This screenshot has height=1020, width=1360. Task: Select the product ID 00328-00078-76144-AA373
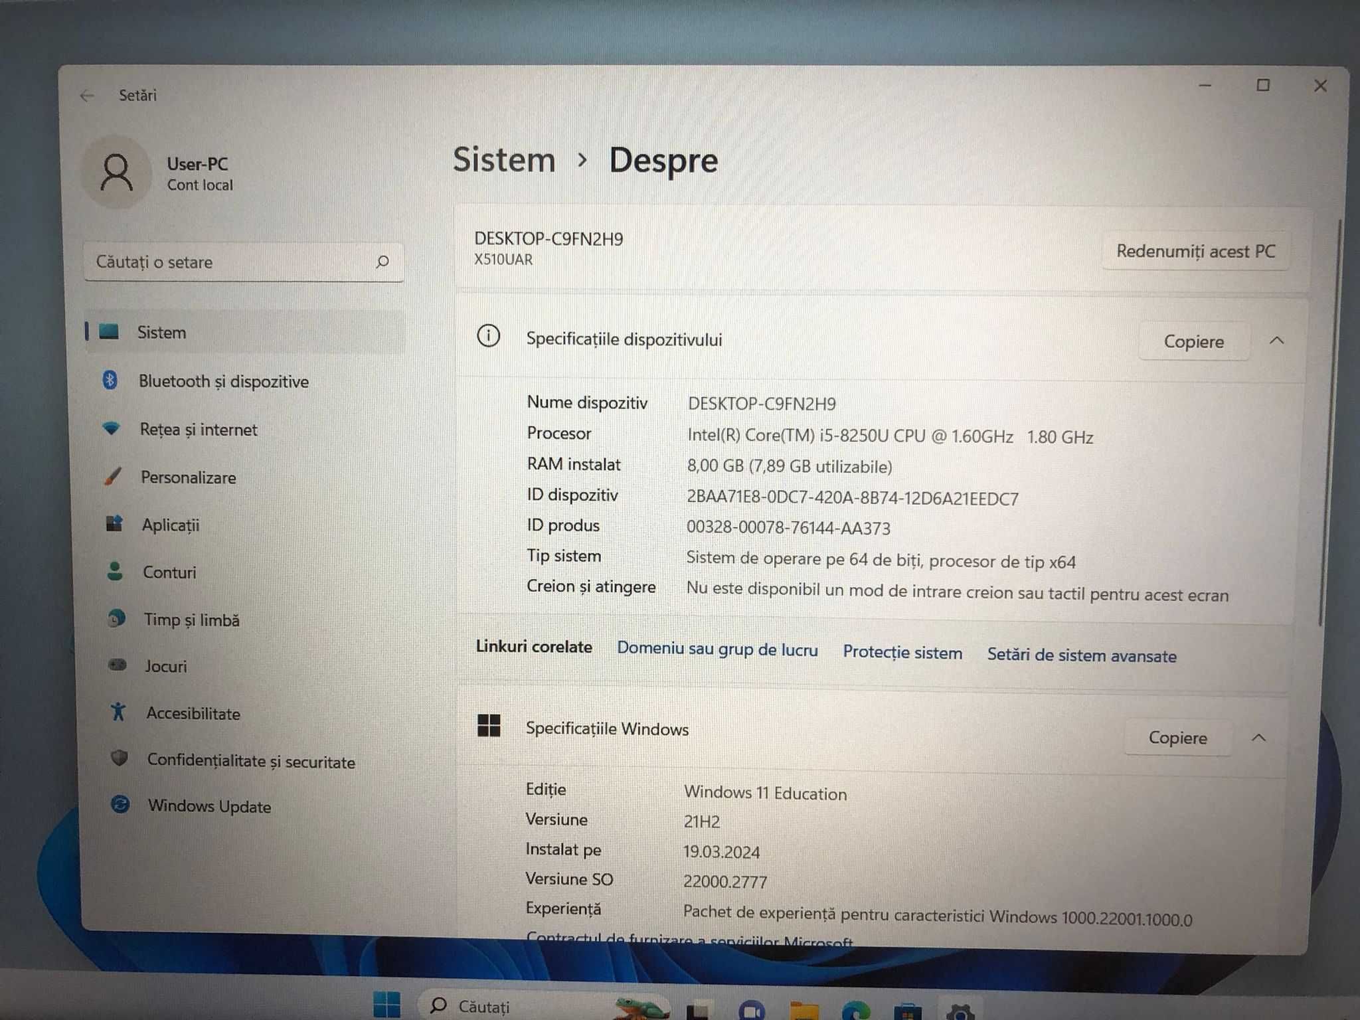tap(788, 528)
